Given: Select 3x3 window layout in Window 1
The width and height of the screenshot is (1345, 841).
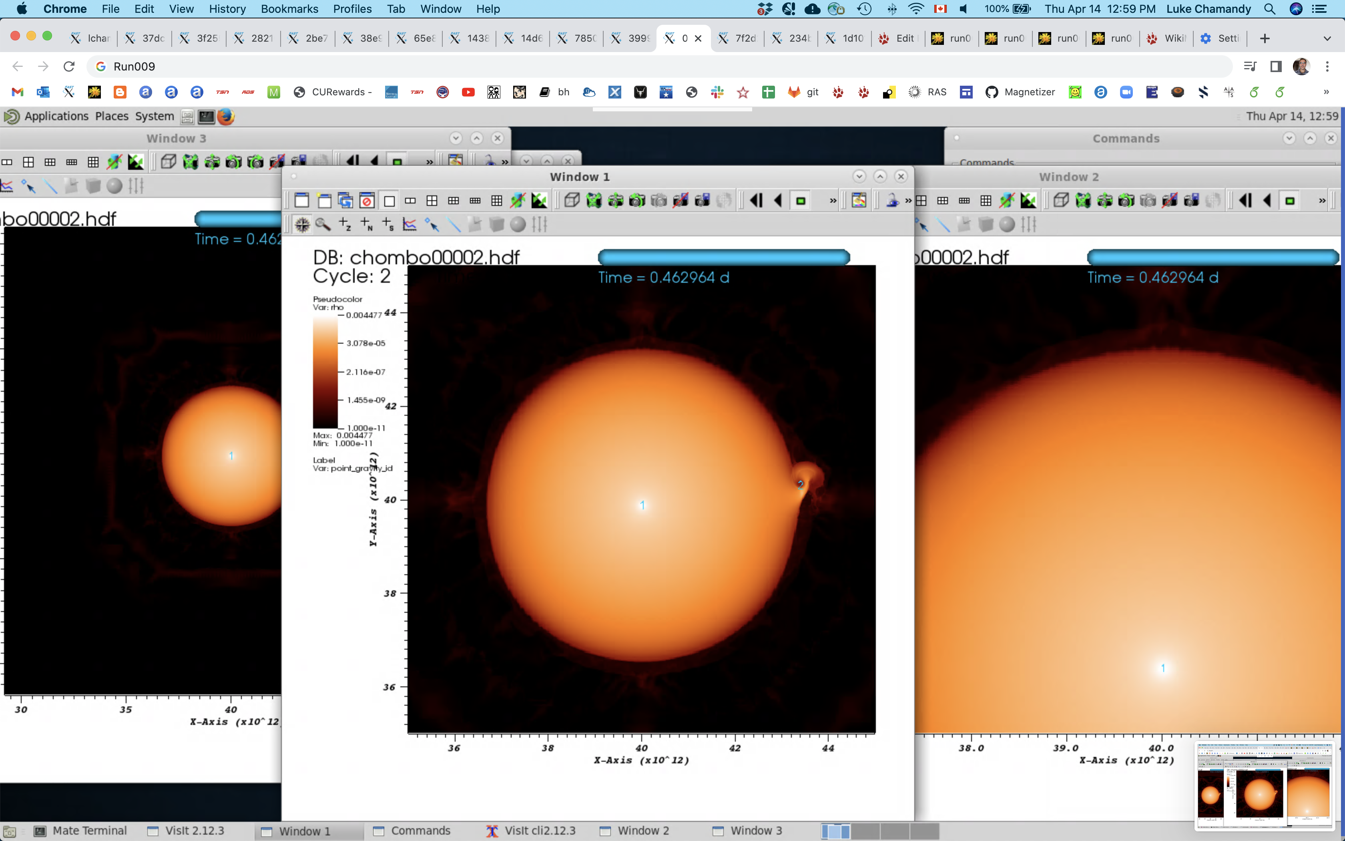Looking at the screenshot, I should click(x=497, y=201).
